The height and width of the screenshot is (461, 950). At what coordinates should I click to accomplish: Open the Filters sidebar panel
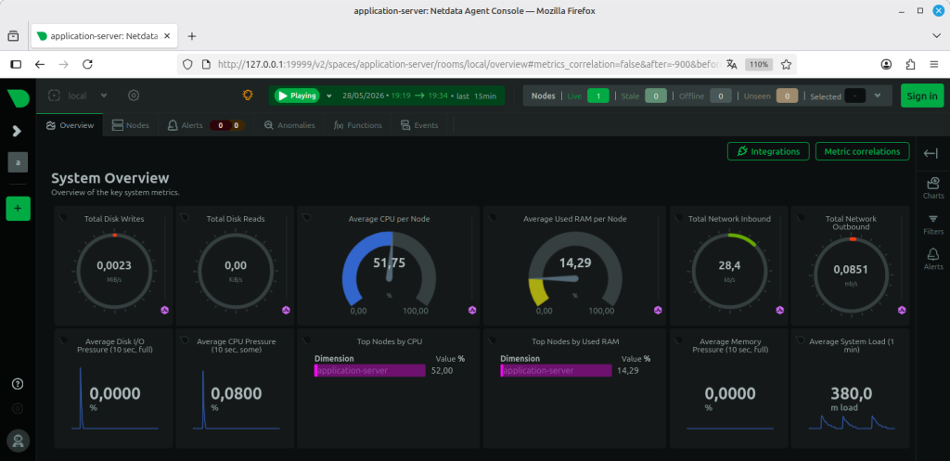click(933, 224)
